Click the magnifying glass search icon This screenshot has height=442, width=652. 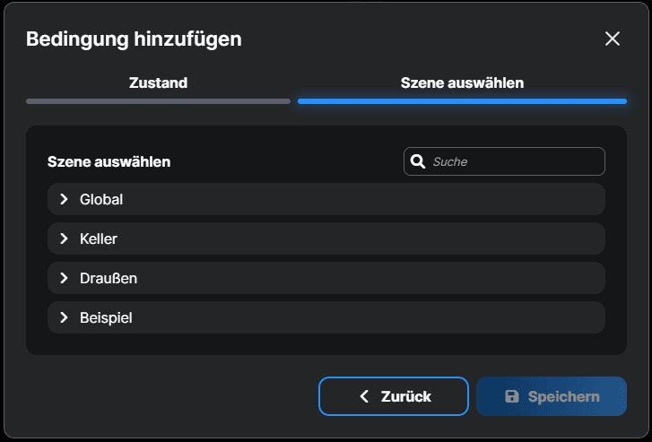point(417,161)
